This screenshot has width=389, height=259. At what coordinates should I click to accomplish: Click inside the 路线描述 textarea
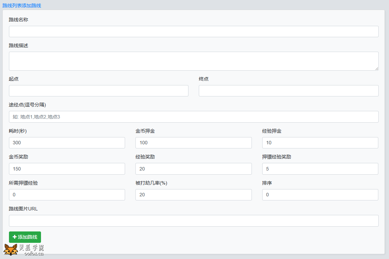click(x=194, y=61)
